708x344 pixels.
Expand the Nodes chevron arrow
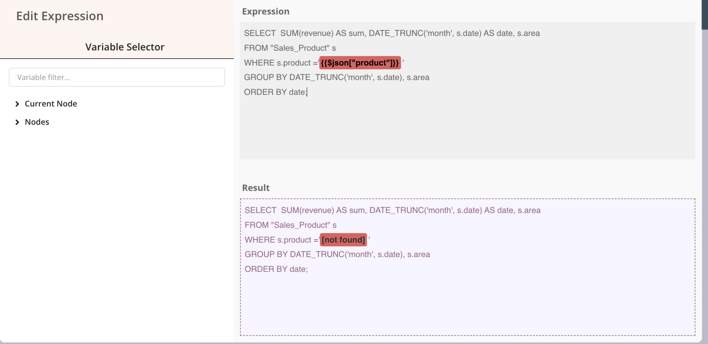coord(17,122)
